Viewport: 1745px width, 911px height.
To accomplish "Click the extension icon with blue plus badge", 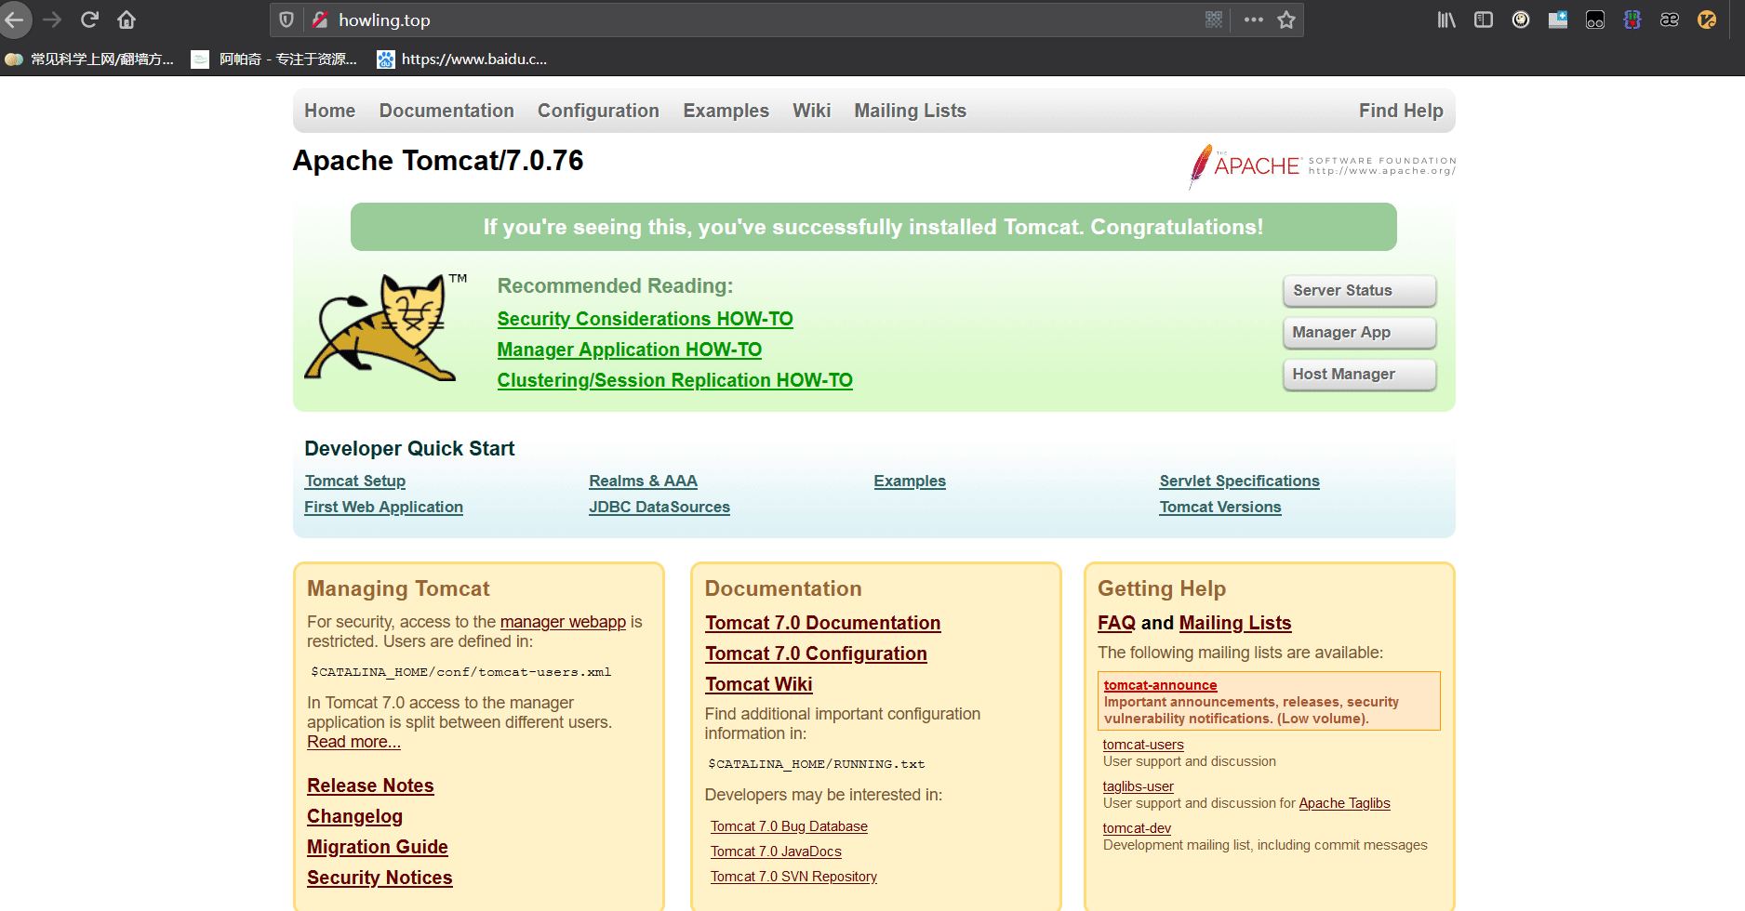I will [1558, 20].
